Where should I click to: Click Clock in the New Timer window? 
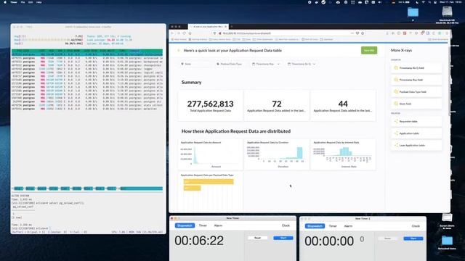(x=286, y=225)
